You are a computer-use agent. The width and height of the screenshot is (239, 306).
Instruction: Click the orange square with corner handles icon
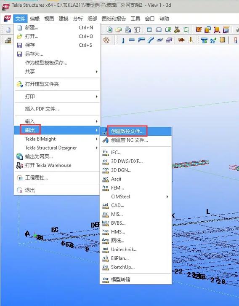(217, 30)
